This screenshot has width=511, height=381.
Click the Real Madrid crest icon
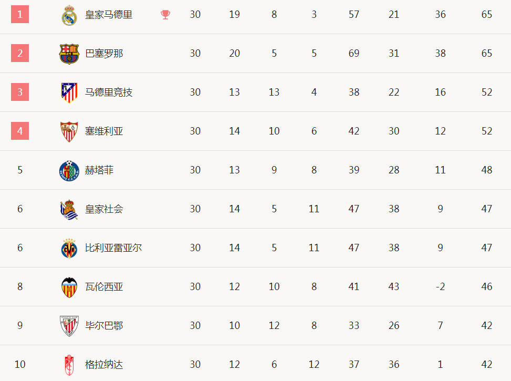coord(69,15)
